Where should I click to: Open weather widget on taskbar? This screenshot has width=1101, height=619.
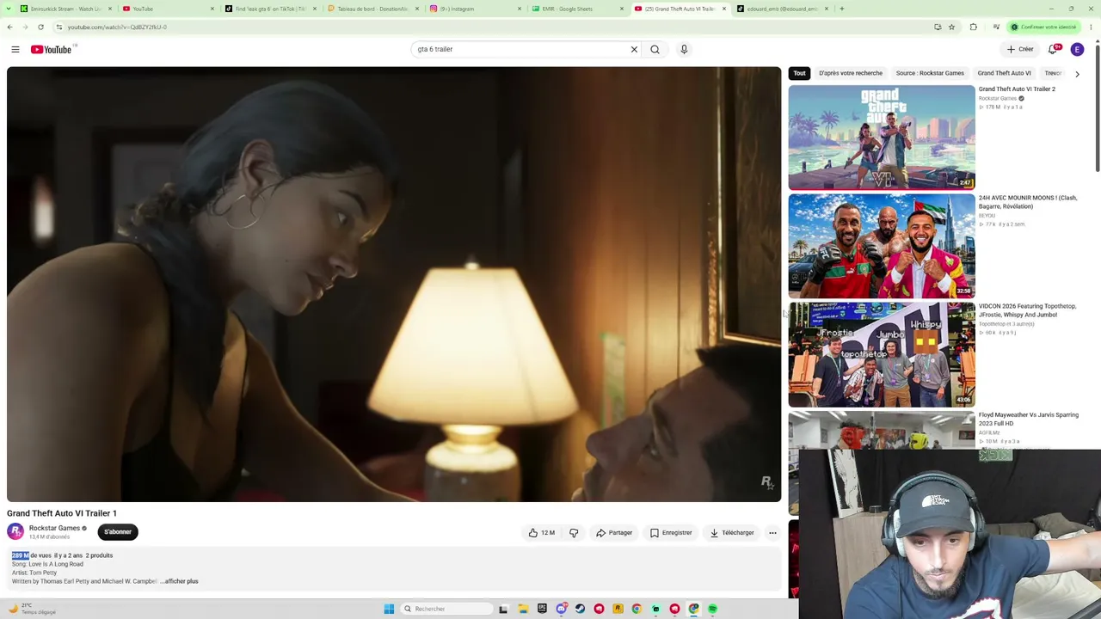pos(31,609)
